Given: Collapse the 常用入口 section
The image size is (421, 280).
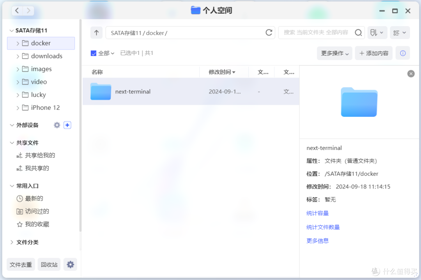Looking at the screenshot, I should (x=12, y=186).
